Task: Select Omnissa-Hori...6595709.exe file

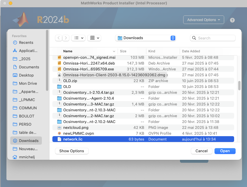Action: click(143, 69)
